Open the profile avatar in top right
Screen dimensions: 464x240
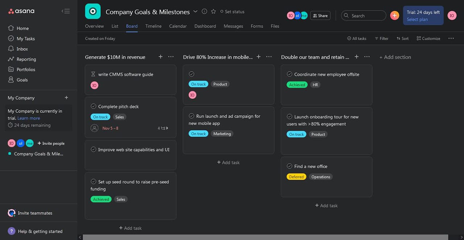click(x=452, y=16)
